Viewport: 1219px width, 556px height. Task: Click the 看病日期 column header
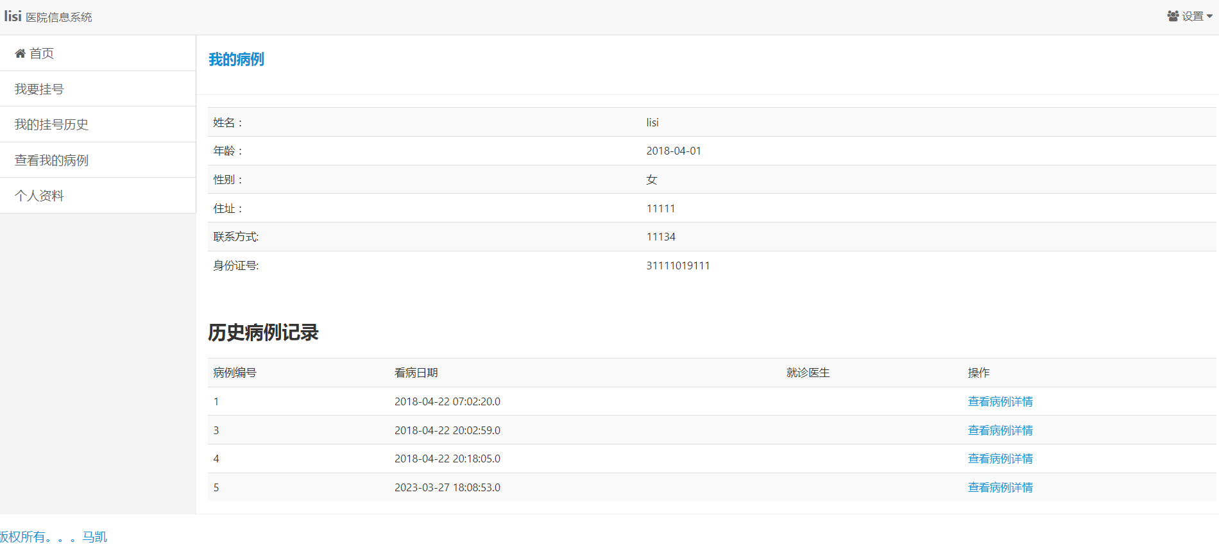click(416, 373)
